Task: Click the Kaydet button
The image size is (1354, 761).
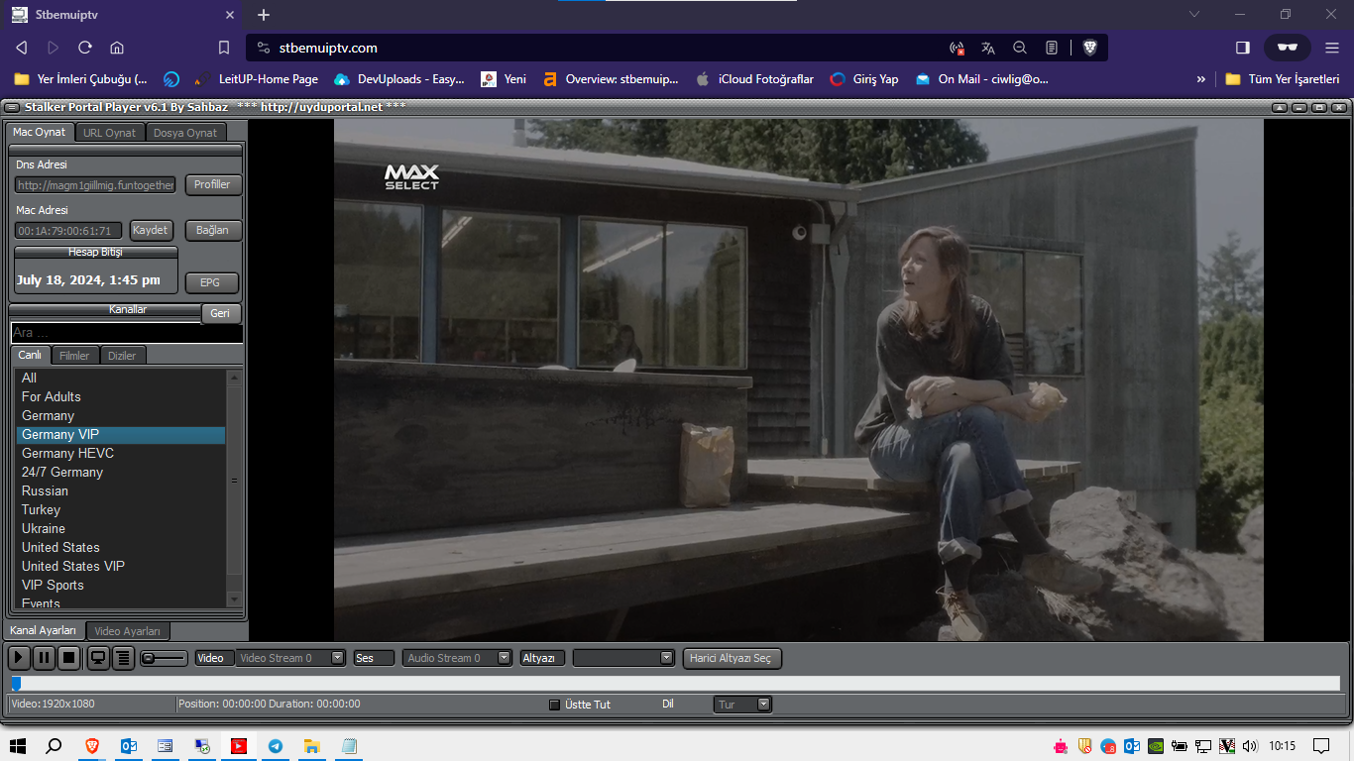Action: click(151, 230)
